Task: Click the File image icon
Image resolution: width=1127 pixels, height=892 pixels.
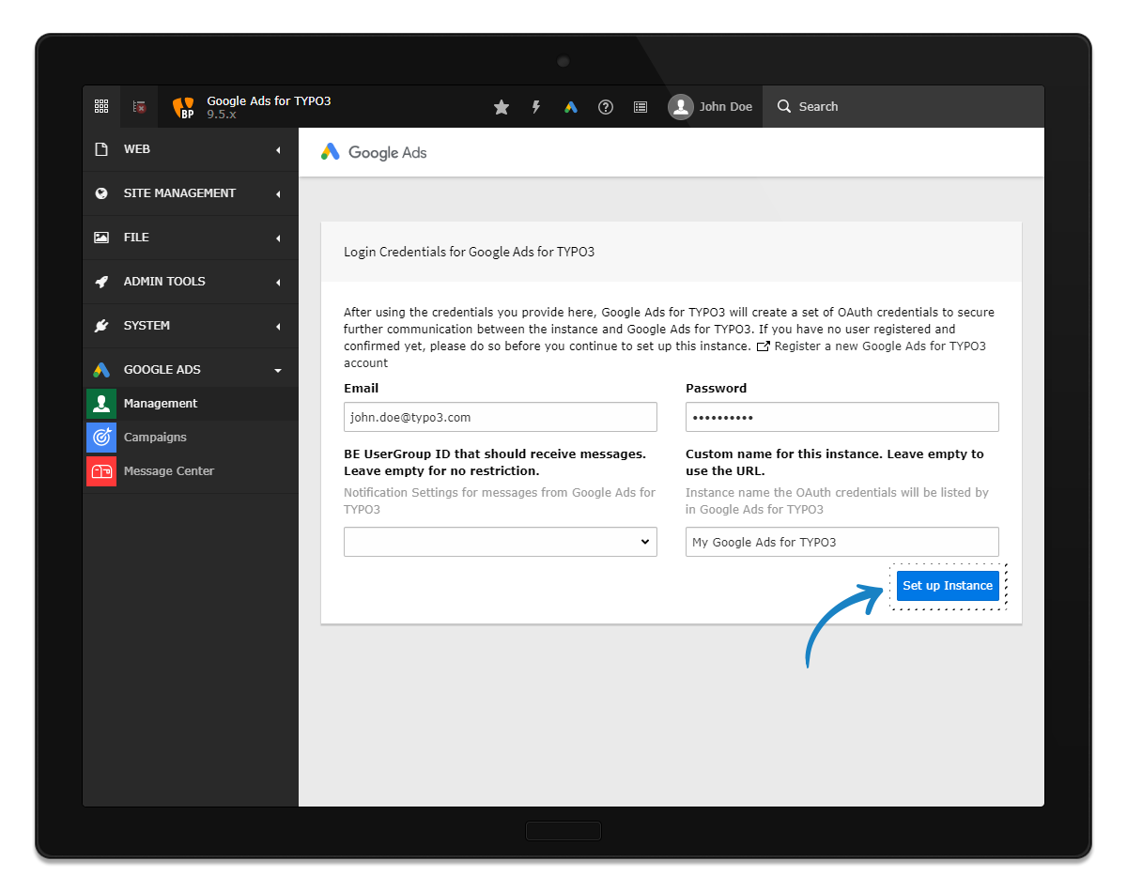Action: (x=101, y=238)
